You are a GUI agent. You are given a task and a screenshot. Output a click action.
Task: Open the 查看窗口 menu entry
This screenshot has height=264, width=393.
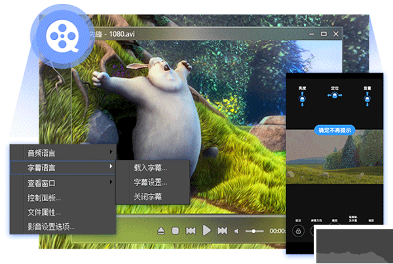pos(63,183)
